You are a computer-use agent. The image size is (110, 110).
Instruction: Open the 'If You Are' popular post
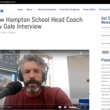pyautogui.click(x=106, y=101)
